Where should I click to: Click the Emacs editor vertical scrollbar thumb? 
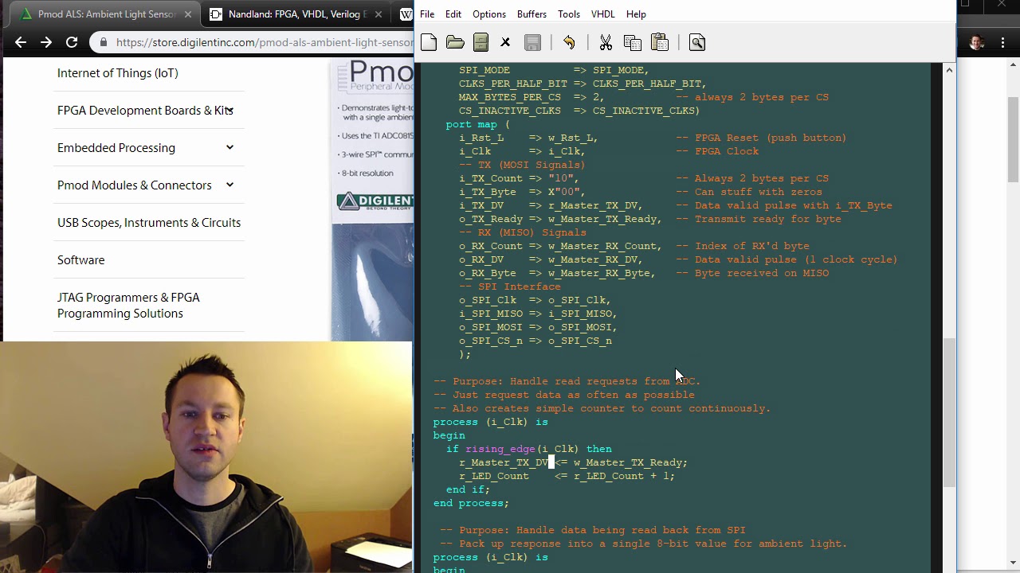point(948,412)
